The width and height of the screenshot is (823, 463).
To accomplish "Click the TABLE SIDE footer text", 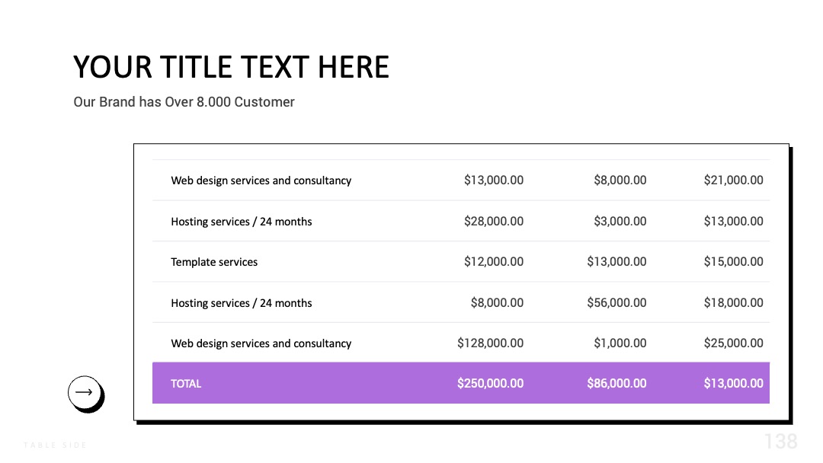I will (55, 445).
